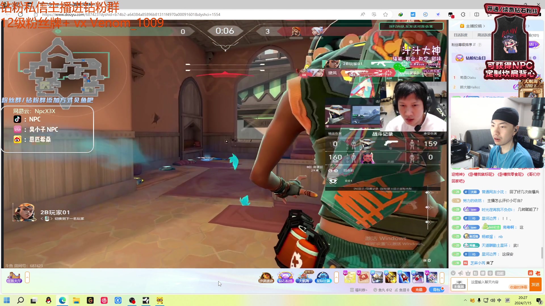
Task: Click the megaphone horn chat icon
Action: (x=461, y=273)
